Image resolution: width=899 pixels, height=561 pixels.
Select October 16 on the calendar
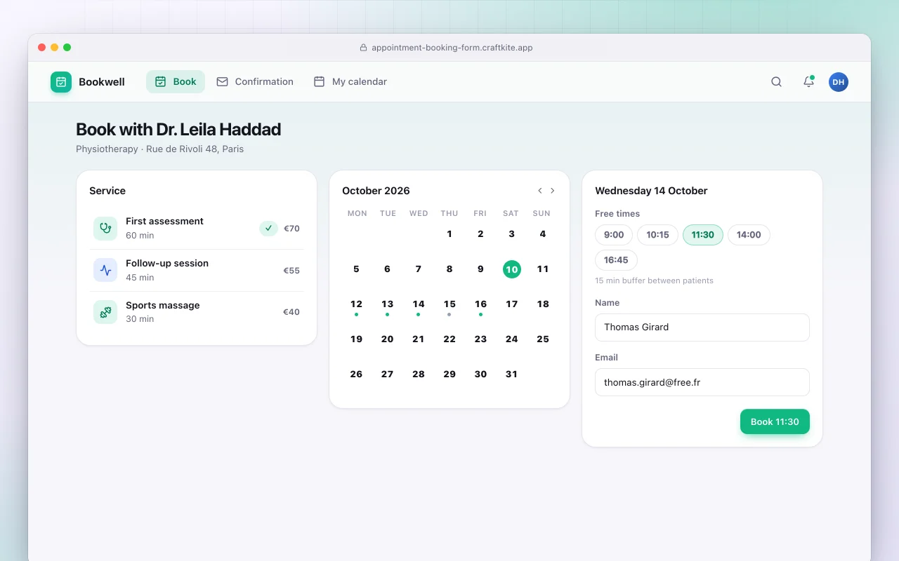tap(480, 304)
